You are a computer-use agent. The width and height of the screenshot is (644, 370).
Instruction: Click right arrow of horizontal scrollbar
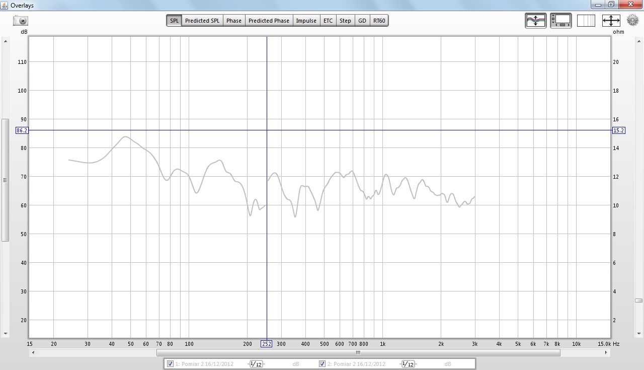pyautogui.click(x=606, y=352)
